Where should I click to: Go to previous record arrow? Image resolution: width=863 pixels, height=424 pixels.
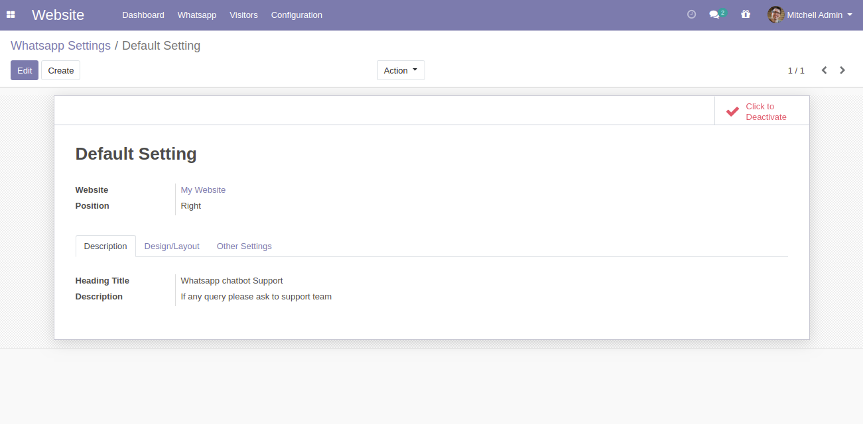click(824, 70)
